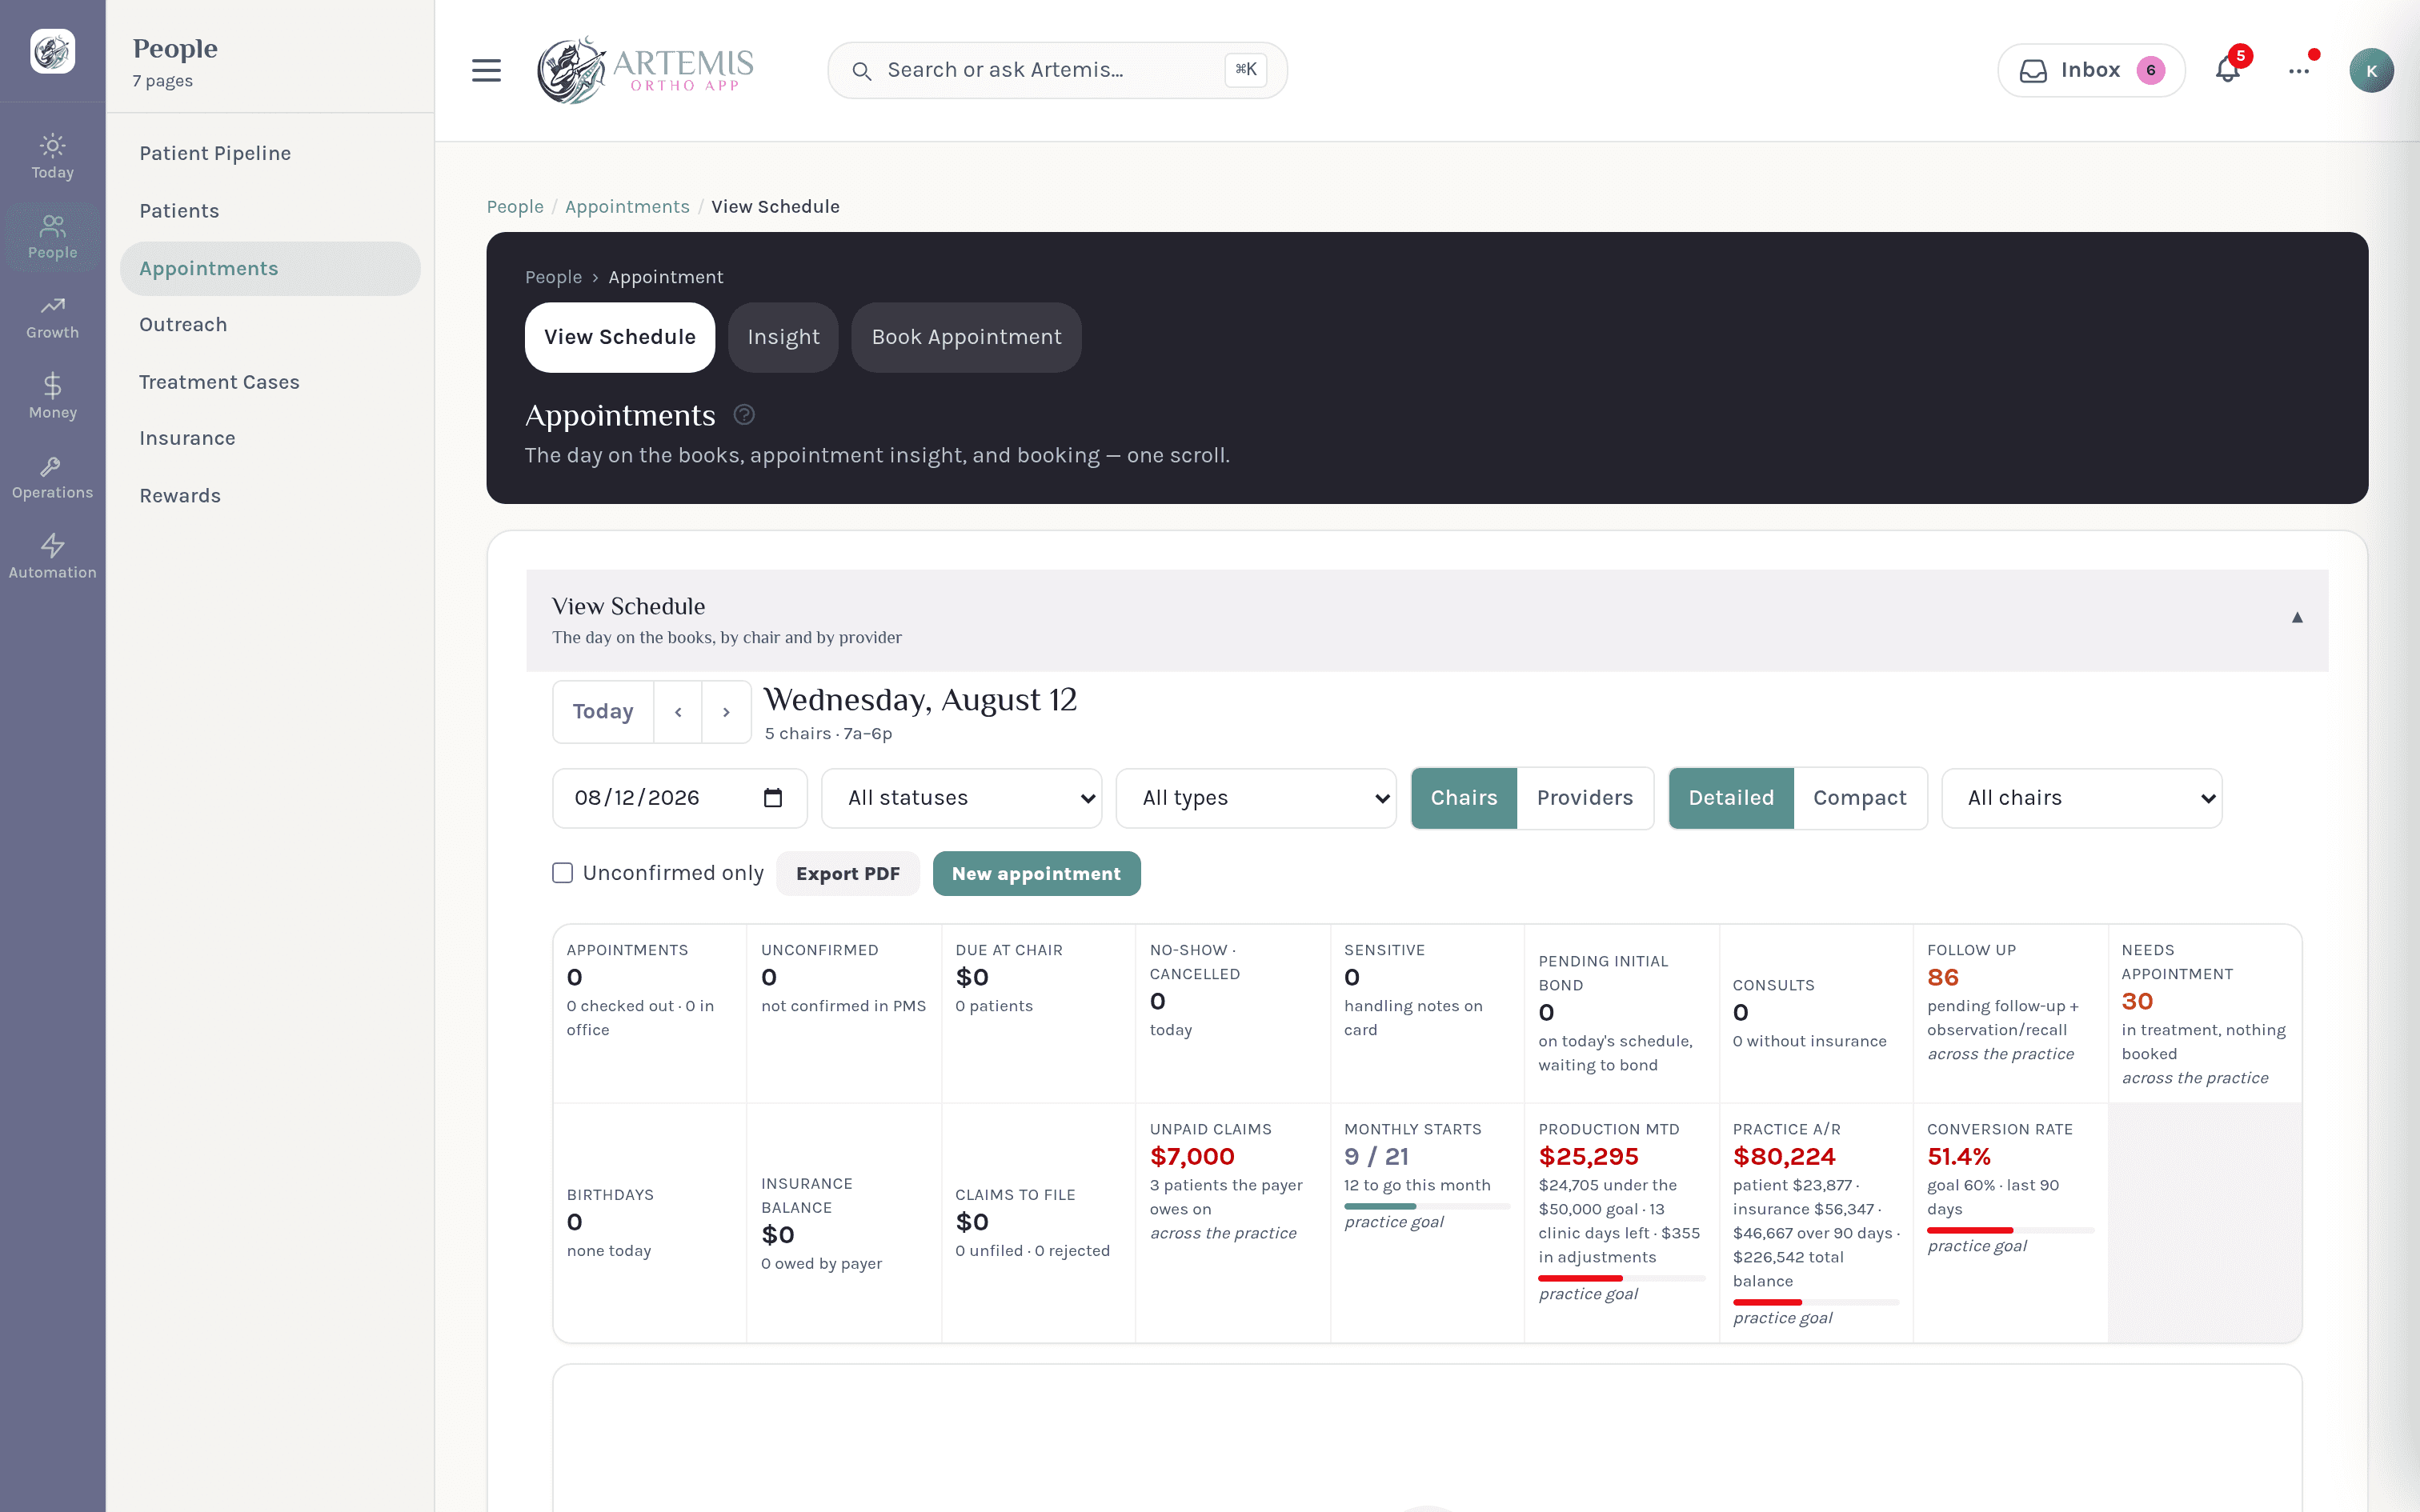Screen dimensions: 2420x1512
Task: Open the Operations wrench icon
Action: point(52,466)
